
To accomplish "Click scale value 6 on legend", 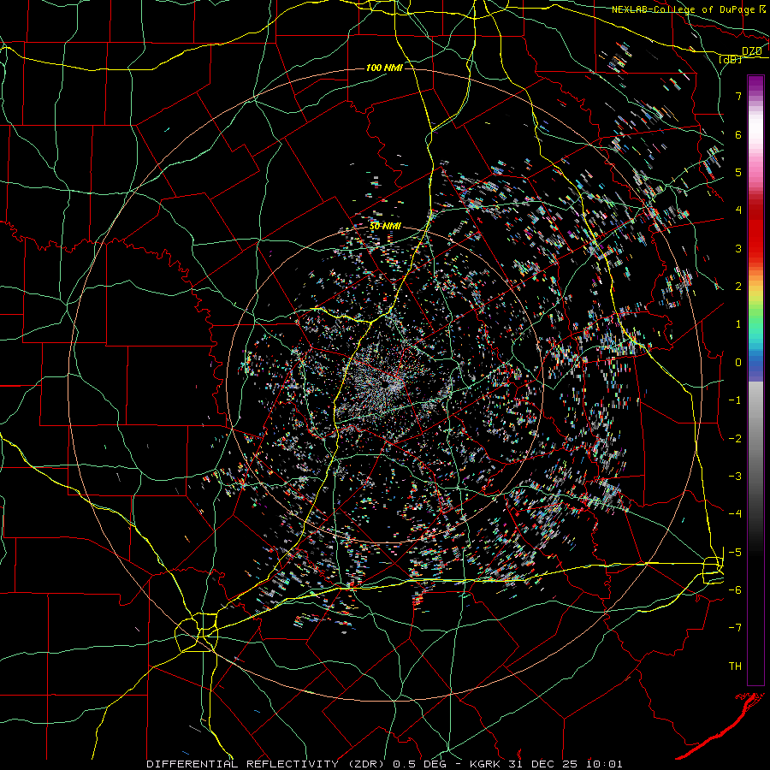I will click(738, 134).
